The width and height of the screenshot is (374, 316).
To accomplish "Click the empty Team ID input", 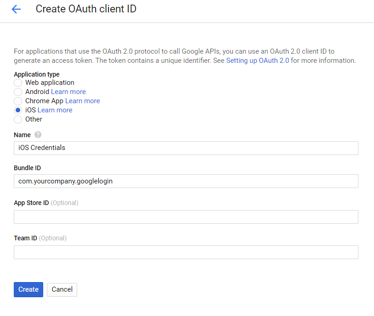I will point(186,252).
